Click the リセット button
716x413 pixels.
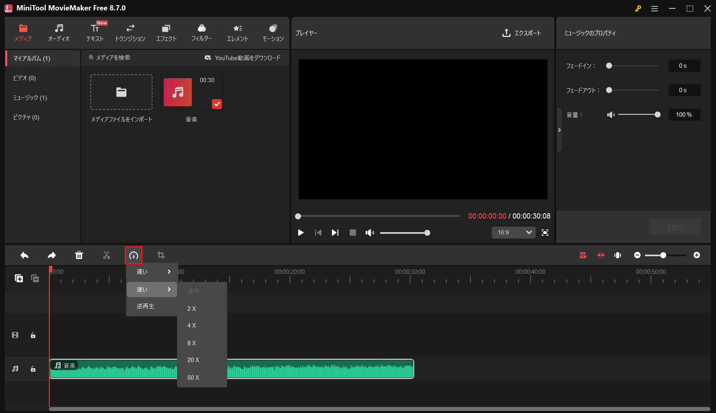[x=675, y=227]
